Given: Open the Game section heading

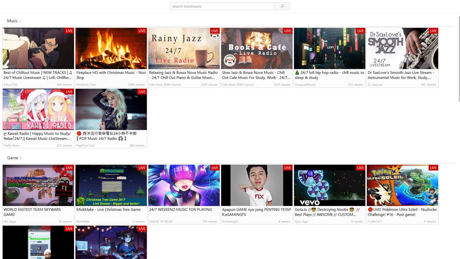Looking at the screenshot, I should pos(12,158).
